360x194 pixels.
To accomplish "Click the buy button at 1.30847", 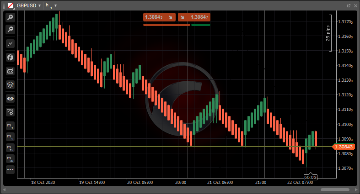I will pyautogui.click(x=194, y=17).
